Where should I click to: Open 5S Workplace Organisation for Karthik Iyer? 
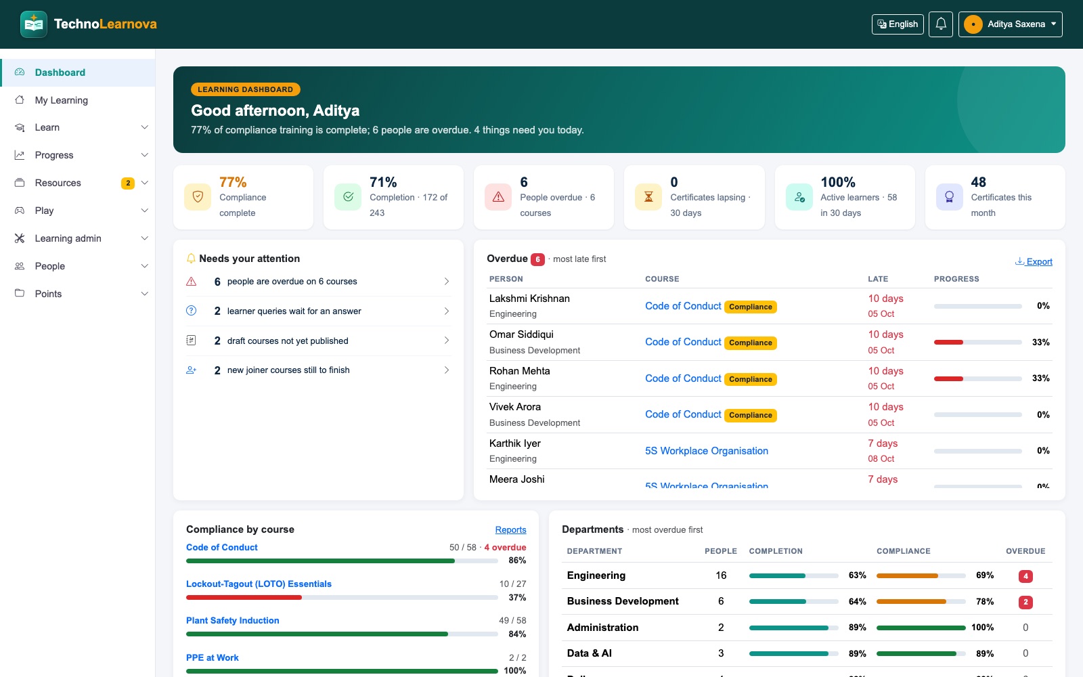pyautogui.click(x=707, y=451)
